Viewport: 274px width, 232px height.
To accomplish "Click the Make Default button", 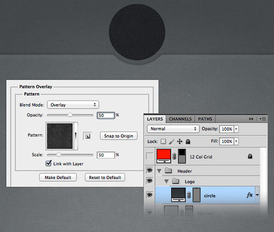I will coord(58,177).
